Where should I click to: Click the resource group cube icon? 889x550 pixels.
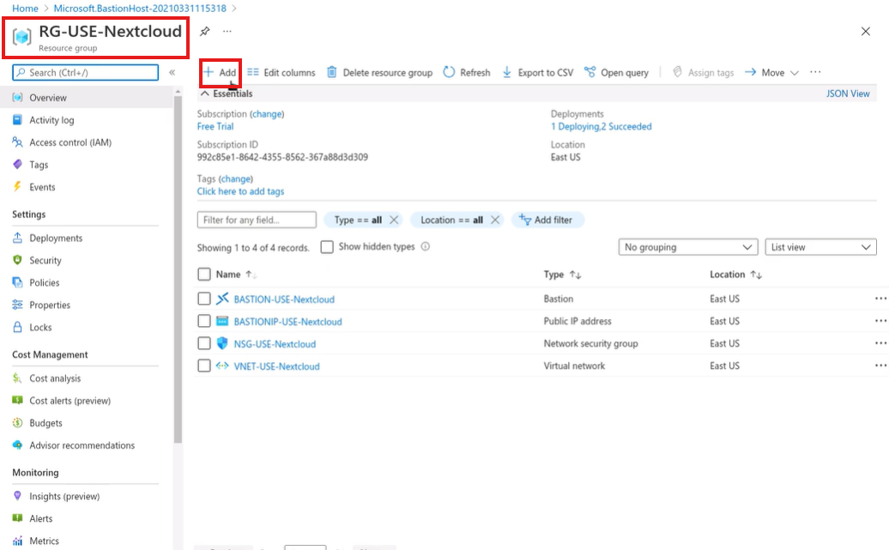coord(22,37)
